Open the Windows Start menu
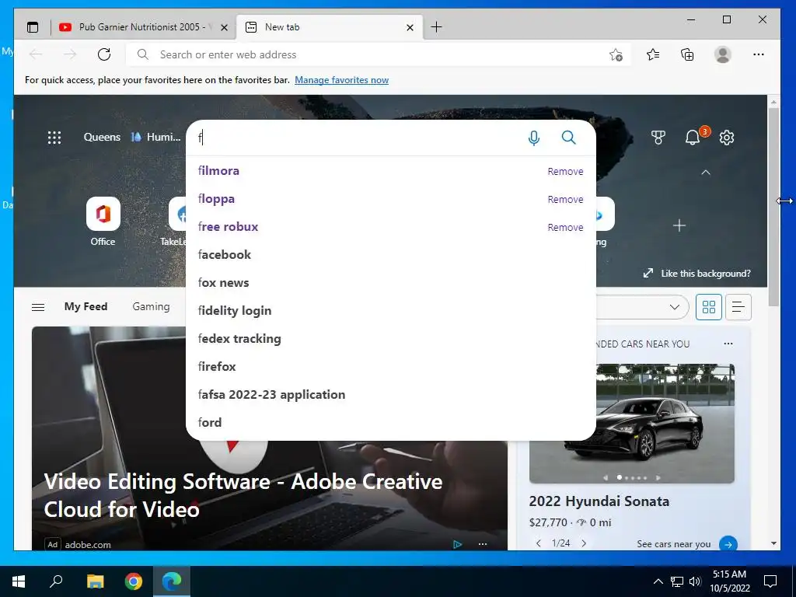 (19, 581)
